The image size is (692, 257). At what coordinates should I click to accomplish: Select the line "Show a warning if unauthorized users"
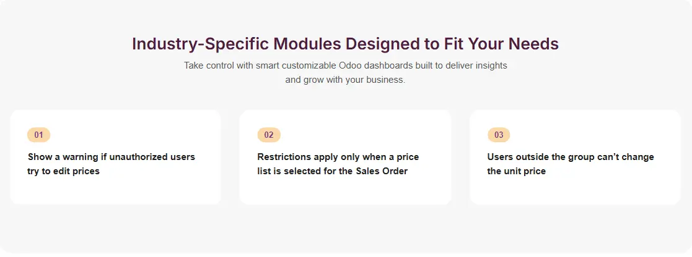point(112,157)
